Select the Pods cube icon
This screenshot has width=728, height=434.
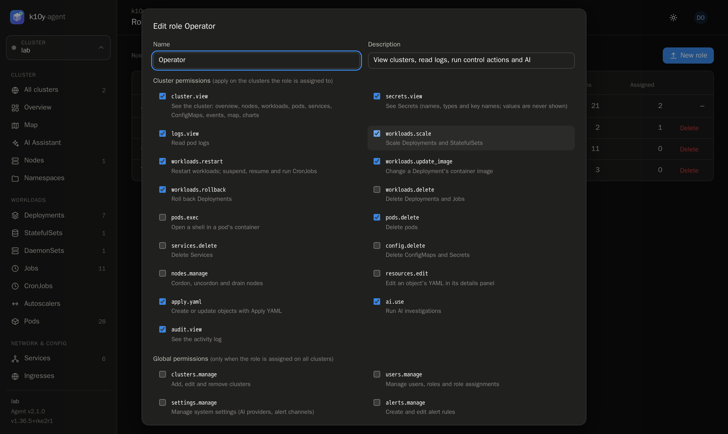pos(15,321)
